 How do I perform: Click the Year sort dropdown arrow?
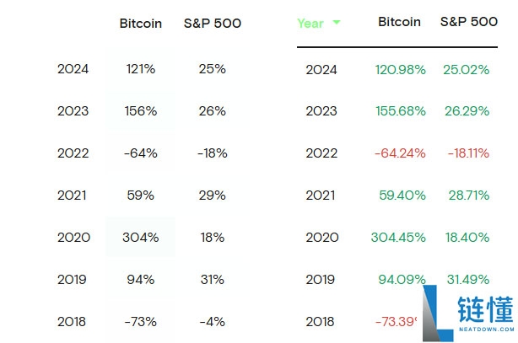tap(337, 23)
